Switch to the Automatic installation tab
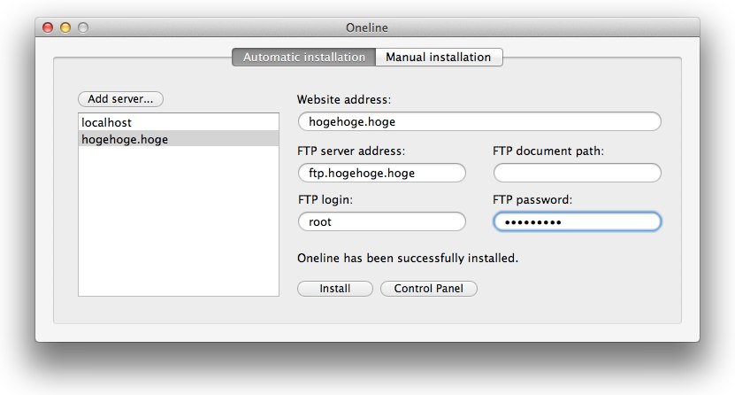This screenshot has width=735, height=395. [303, 58]
